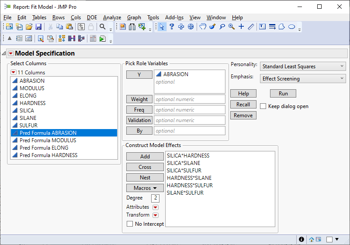Click the Save floppy disk icon
This screenshot has height=245, width=350.
click(x=38, y=27)
